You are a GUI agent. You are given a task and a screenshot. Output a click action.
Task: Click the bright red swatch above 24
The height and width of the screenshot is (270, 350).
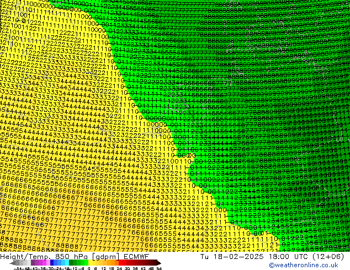120,263
